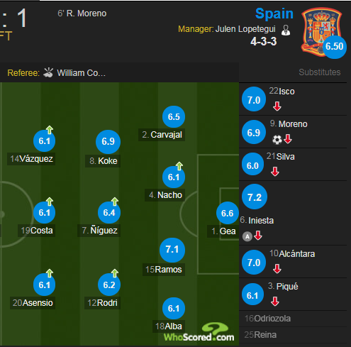Select Odriozola in the substitutes list
351x347 pixels.
coord(267,319)
